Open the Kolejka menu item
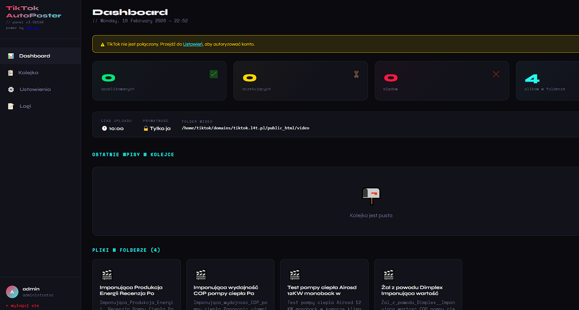This screenshot has width=579, height=310. point(28,73)
